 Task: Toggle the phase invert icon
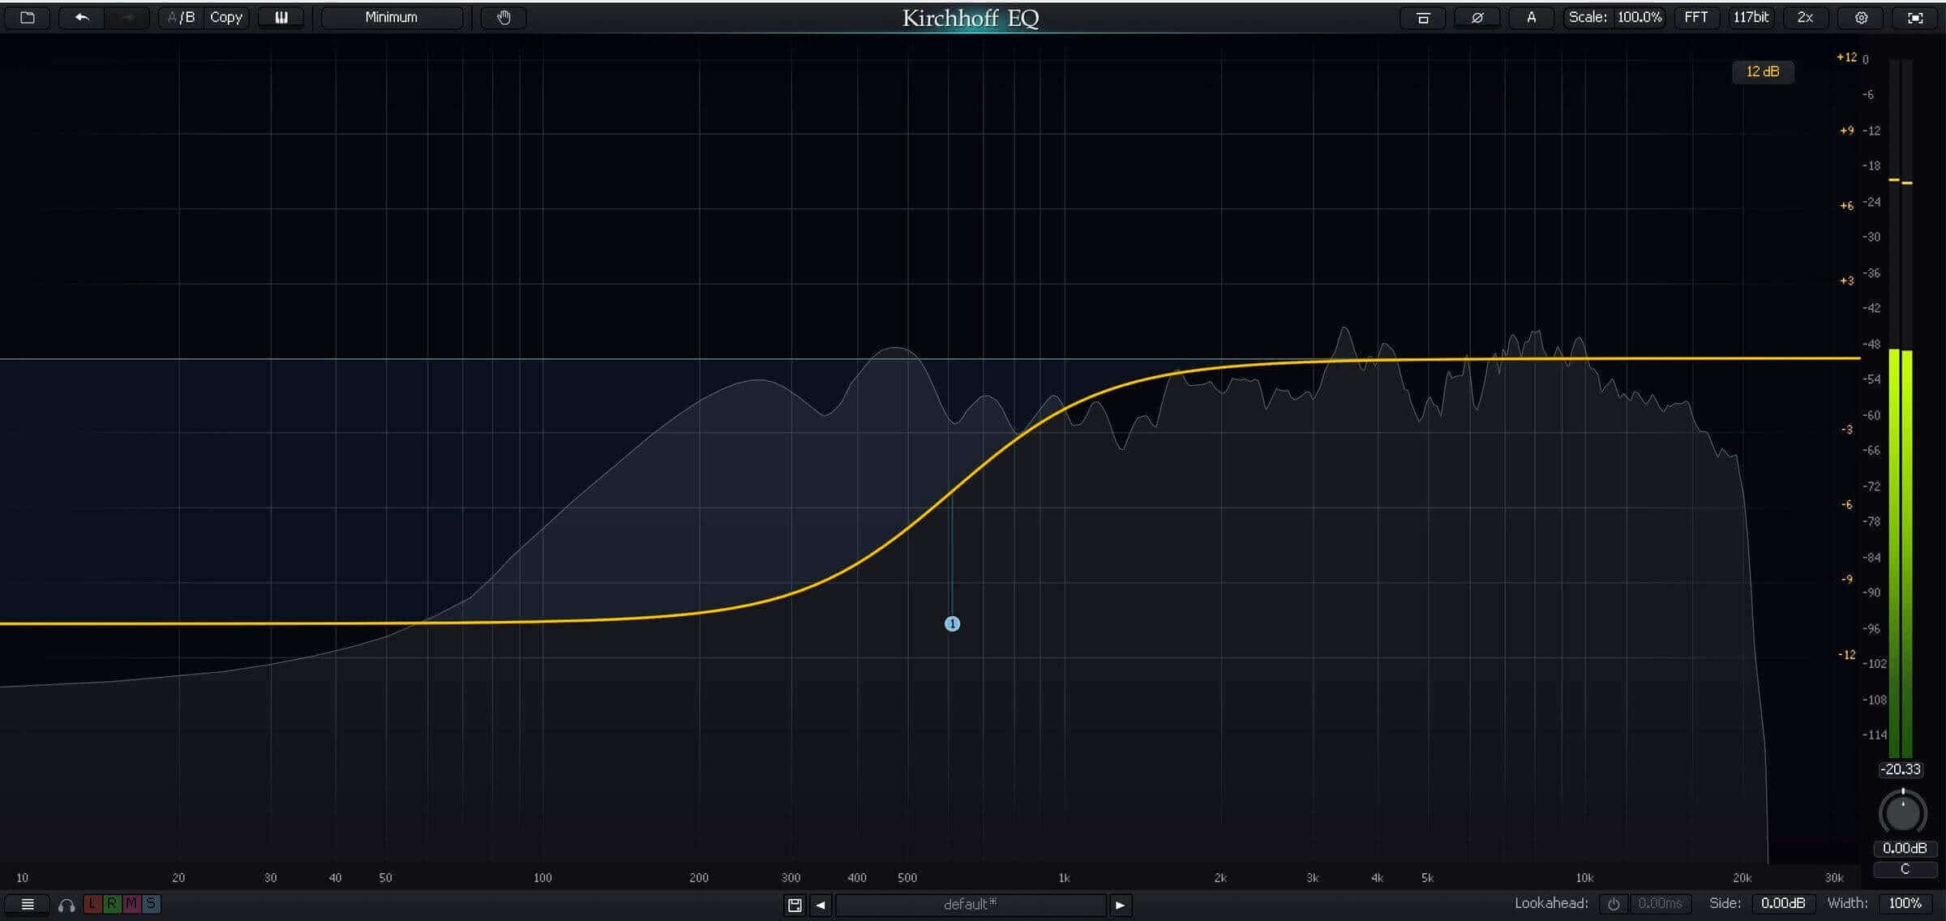(x=1477, y=18)
